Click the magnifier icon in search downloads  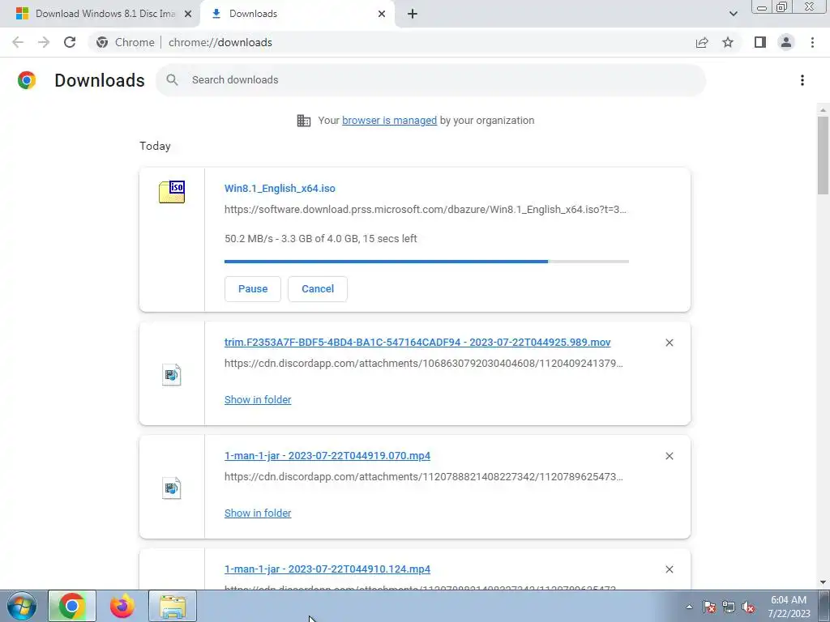(172, 80)
